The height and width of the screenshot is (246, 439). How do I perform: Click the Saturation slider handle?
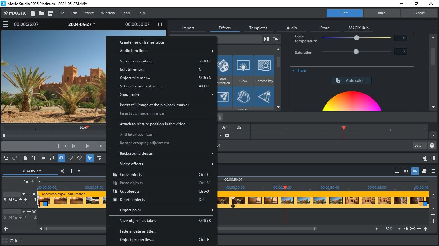[x=356, y=52]
